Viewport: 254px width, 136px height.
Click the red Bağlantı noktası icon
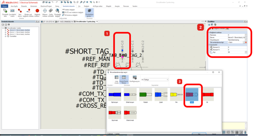tap(37, 12)
